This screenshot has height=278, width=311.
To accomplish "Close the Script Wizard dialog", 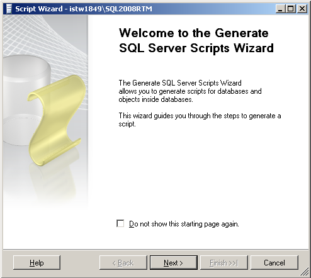I will pyautogui.click(x=302, y=9).
